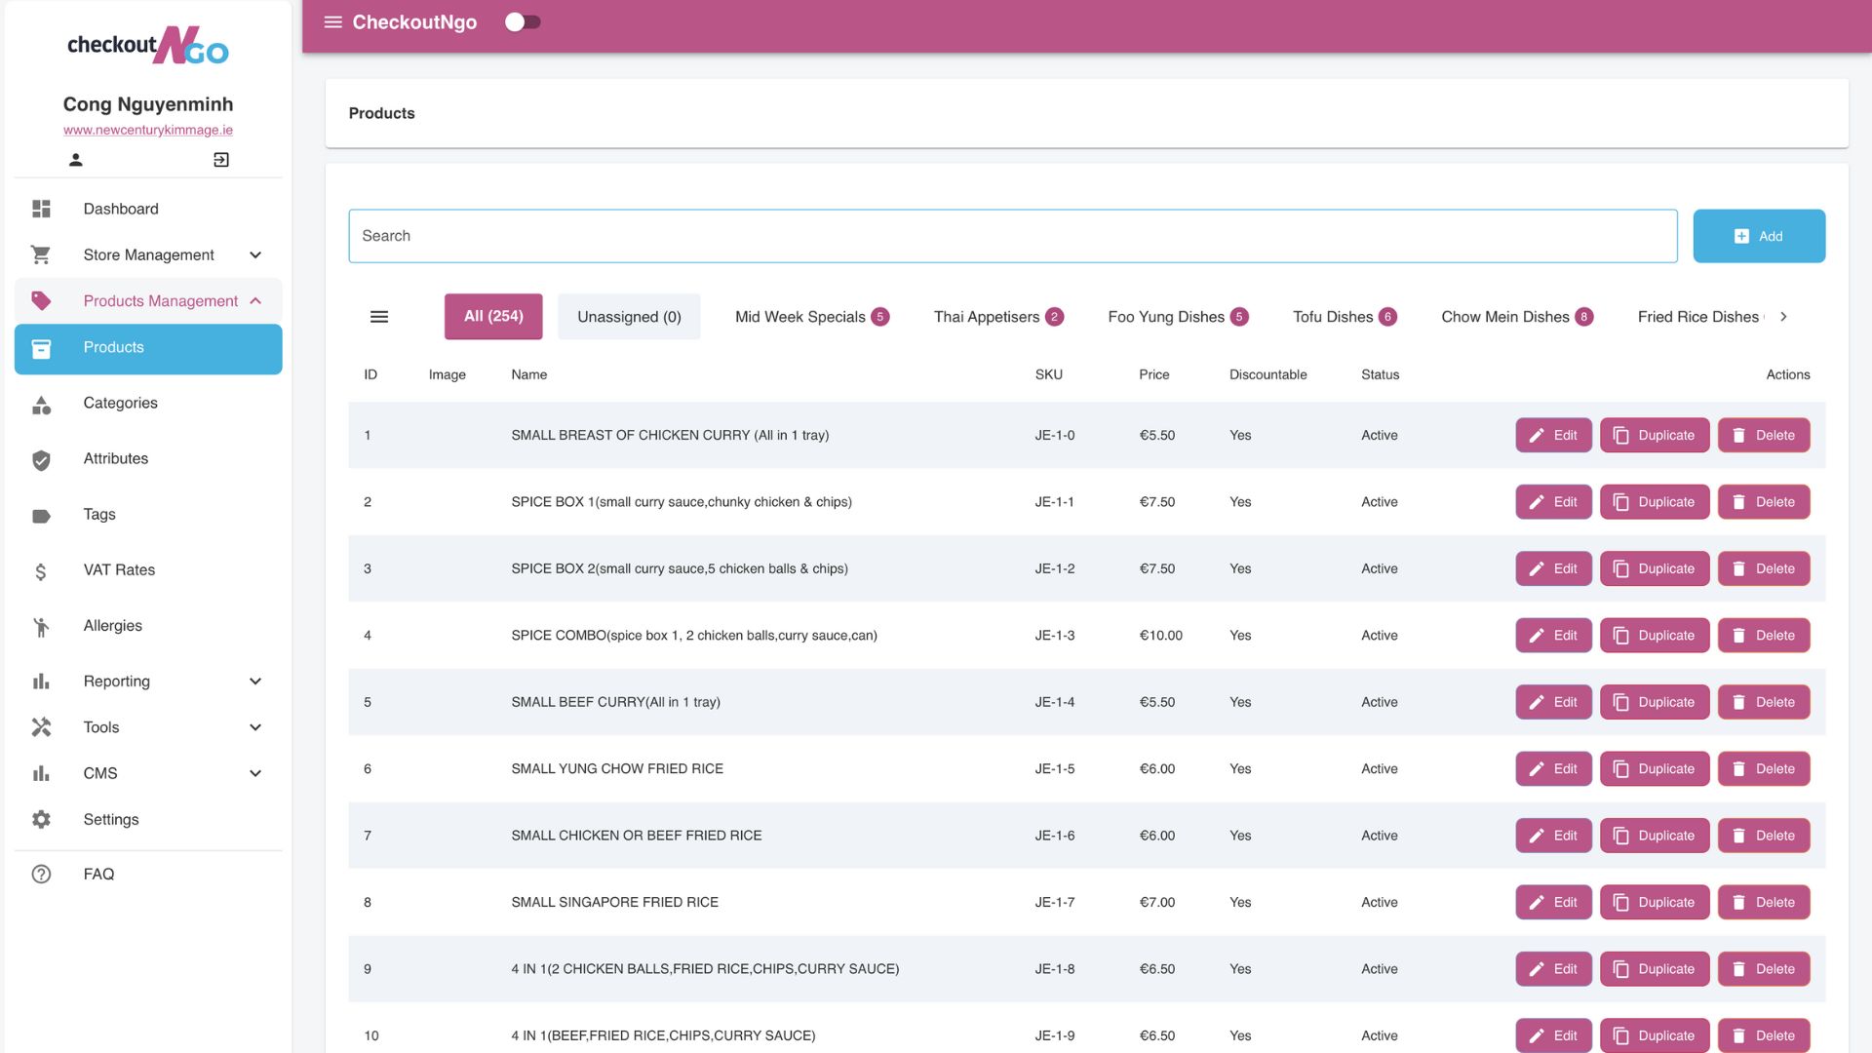Viewport: 1872px width, 1053px height.
Task: Collapse the Products Management section
Action: [255, 301]
